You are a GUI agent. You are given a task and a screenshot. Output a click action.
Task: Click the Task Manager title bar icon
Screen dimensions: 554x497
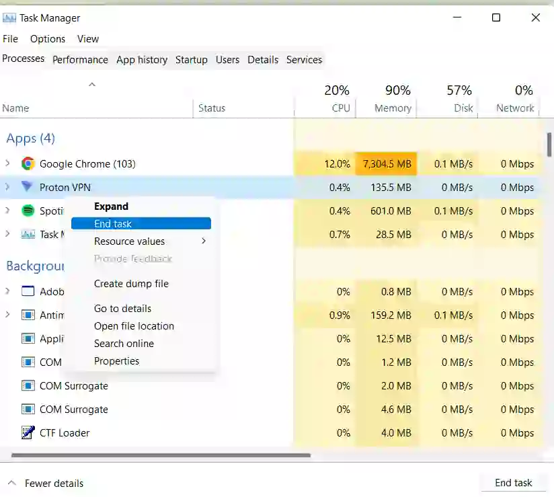pos(9,17)
